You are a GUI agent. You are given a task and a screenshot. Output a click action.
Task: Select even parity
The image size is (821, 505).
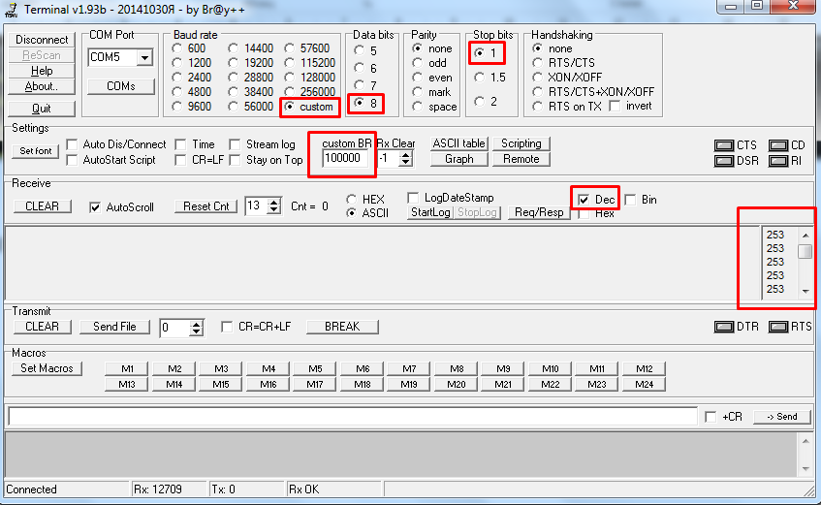(x=418, y=78)
